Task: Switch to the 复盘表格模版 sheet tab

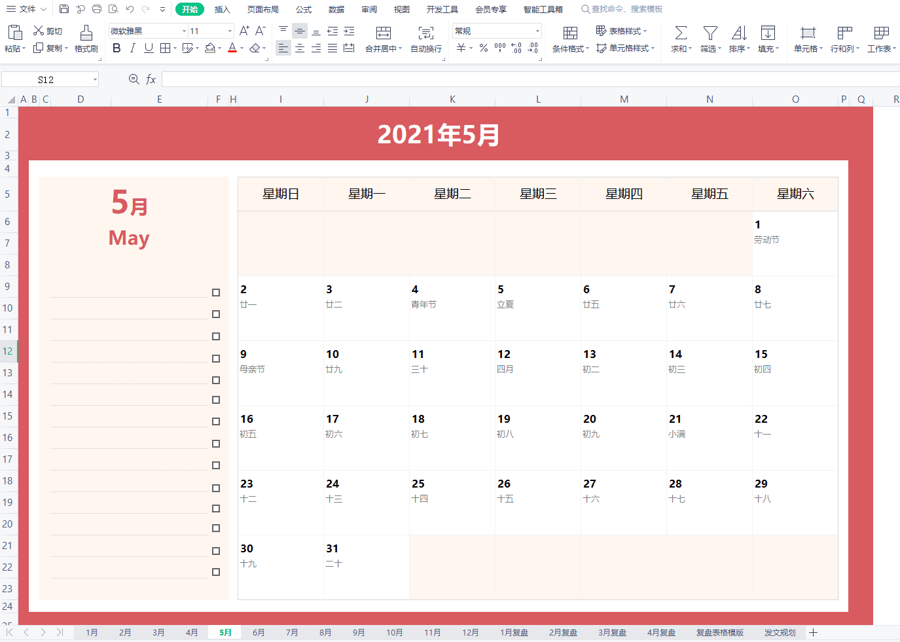Action: [720, 632]
